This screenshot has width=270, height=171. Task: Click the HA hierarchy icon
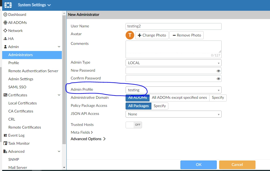pos(5,39)
